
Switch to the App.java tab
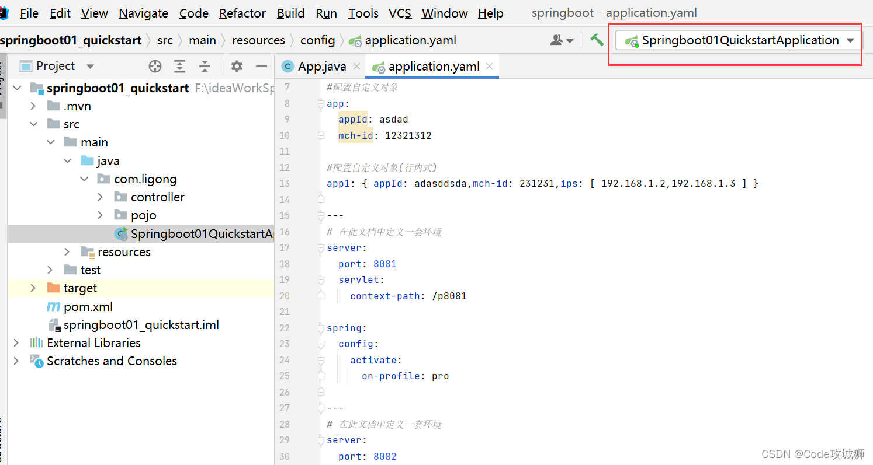(320, 66)
